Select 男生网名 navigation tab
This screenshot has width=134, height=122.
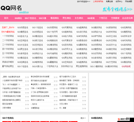pos(67,18)
